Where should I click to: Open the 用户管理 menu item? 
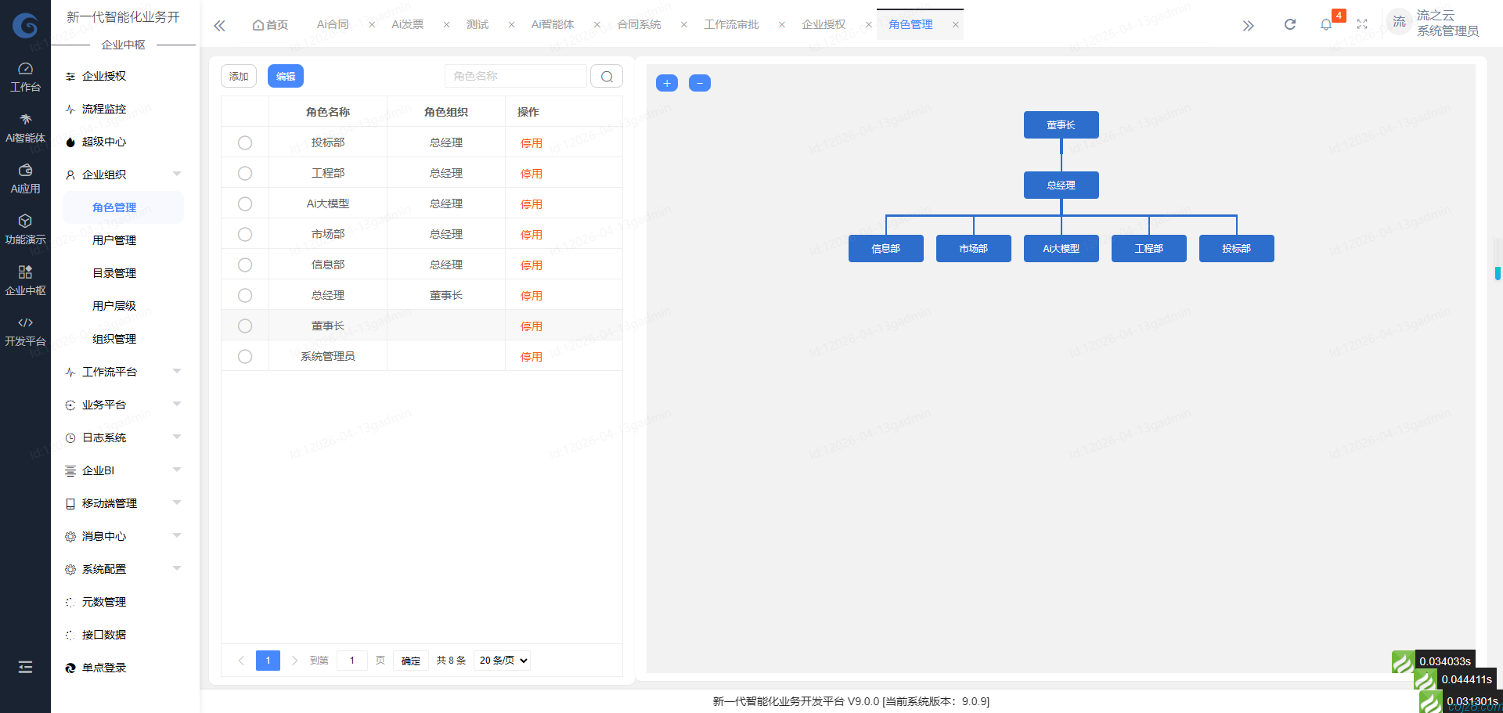pos(114,240)
